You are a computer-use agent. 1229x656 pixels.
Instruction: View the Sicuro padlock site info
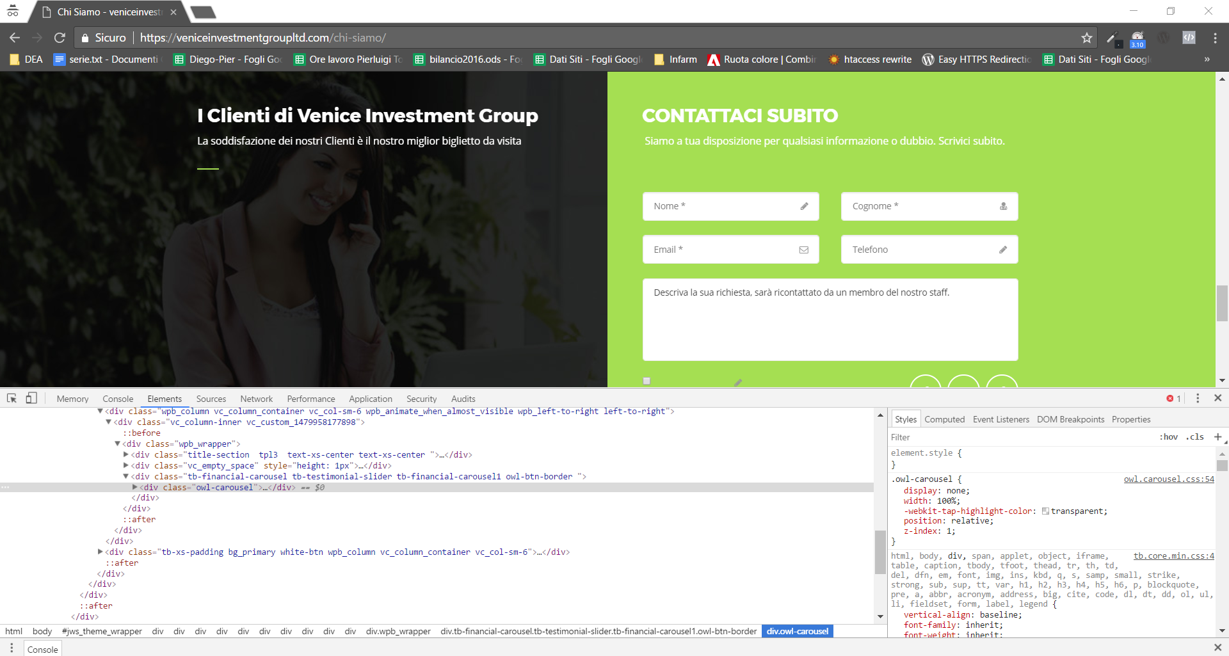coord(103,38)
